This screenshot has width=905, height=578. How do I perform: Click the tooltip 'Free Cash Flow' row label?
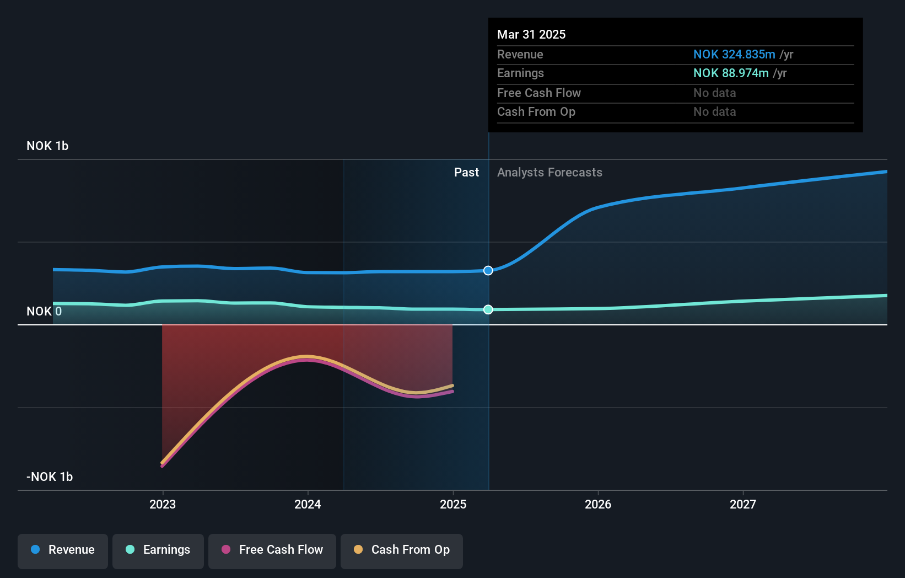[539, 93]
